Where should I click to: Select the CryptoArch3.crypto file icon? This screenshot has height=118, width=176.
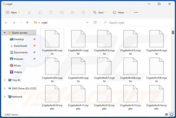[130, 39]
